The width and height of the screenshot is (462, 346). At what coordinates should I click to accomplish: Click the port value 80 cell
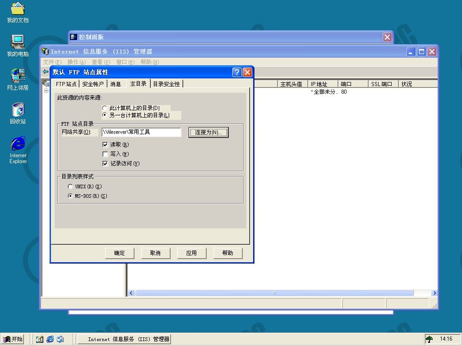tap(344, 92)
